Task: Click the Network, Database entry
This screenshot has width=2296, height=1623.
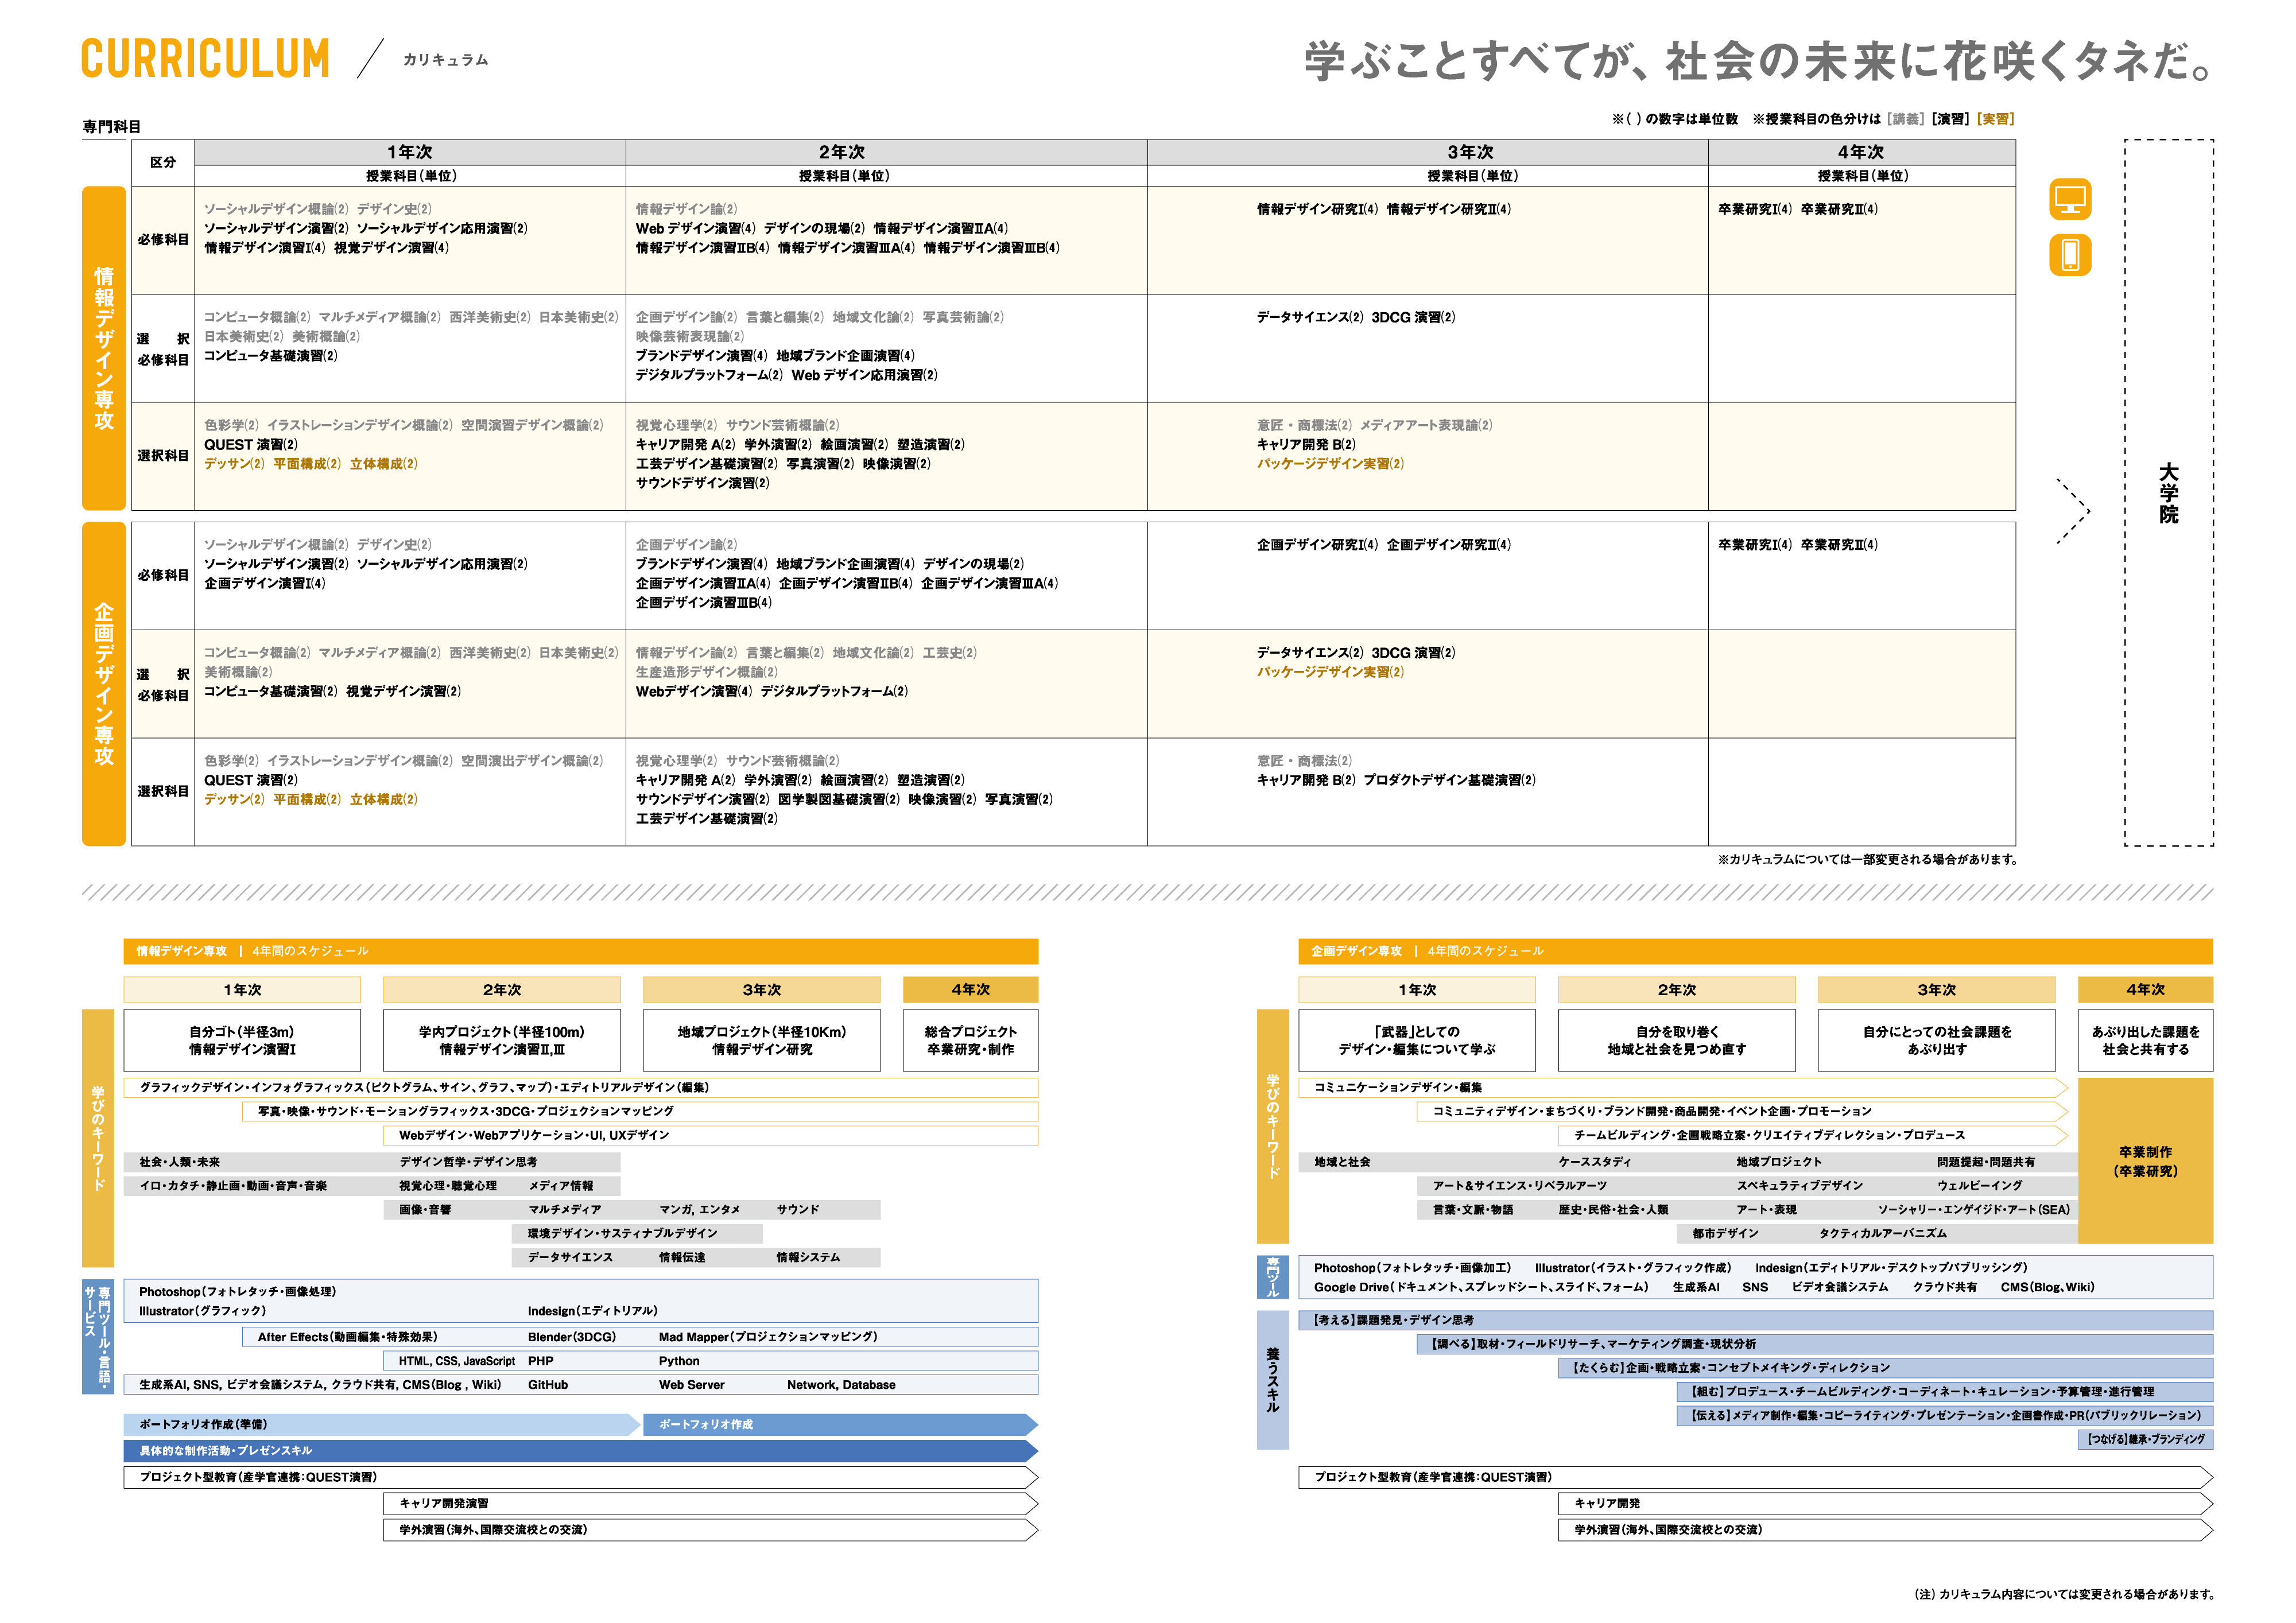Action: 841,1385
